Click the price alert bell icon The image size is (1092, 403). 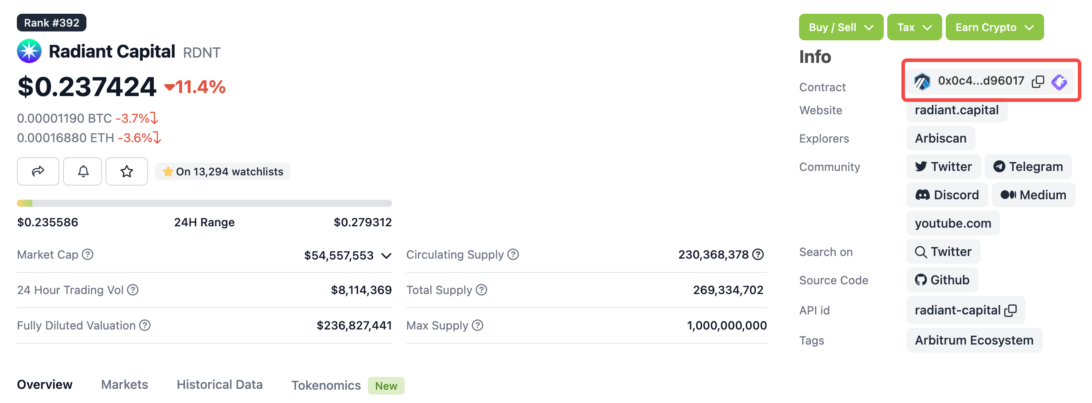click(83, 171)
